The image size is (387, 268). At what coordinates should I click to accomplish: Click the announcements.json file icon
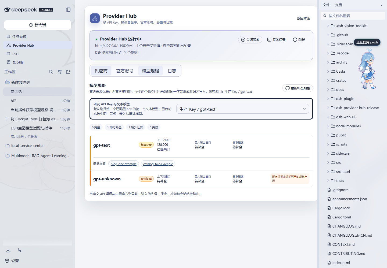pyautogui.click(x=329, y=199)
